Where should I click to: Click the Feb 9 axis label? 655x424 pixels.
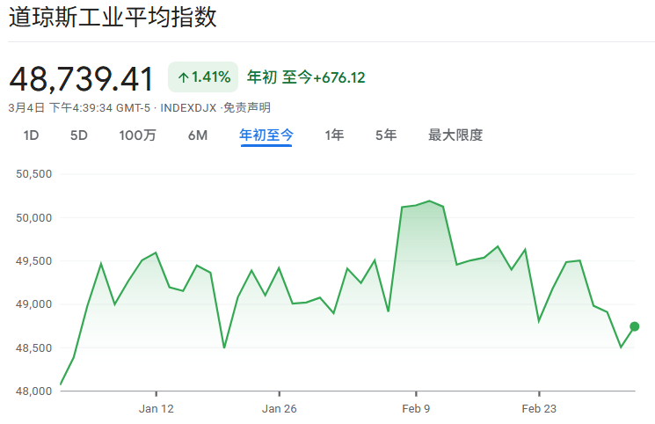pyautogui.click(x=416, y=408)
